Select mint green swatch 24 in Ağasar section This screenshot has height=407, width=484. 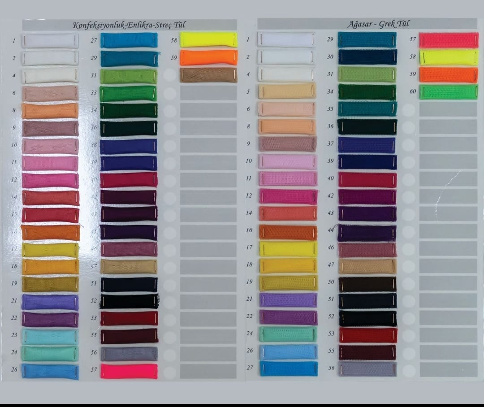click(288, 334)
